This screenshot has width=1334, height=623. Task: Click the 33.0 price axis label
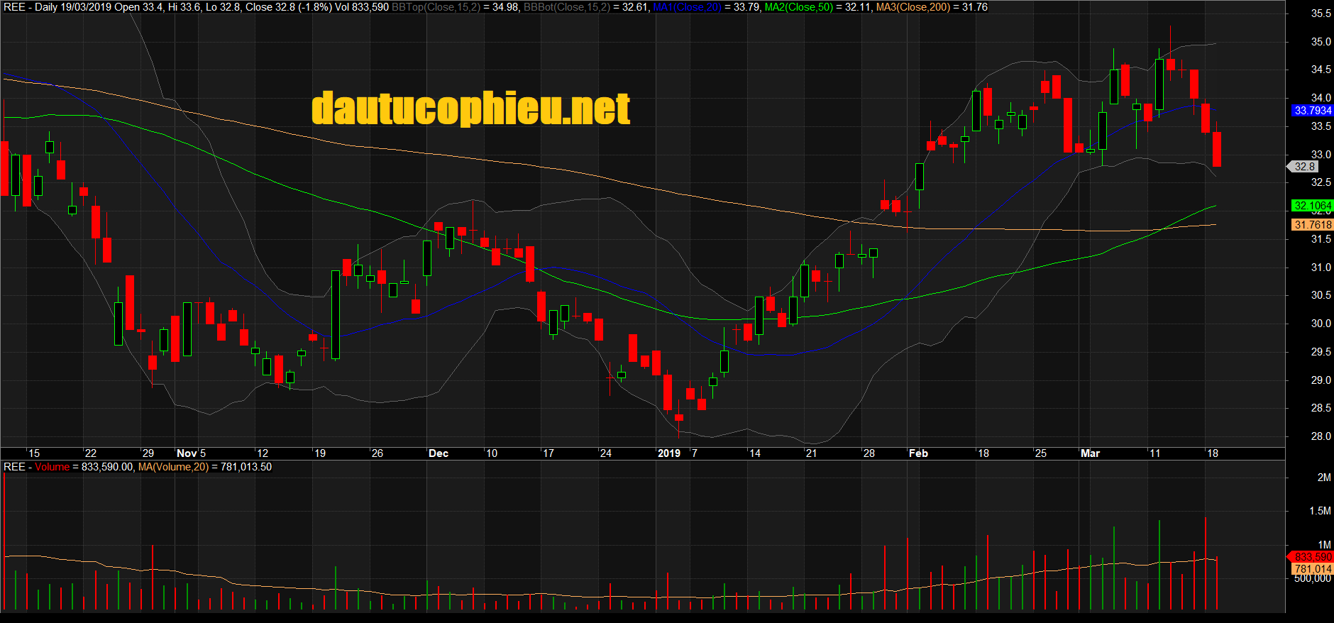click(x=1321, y=155)
